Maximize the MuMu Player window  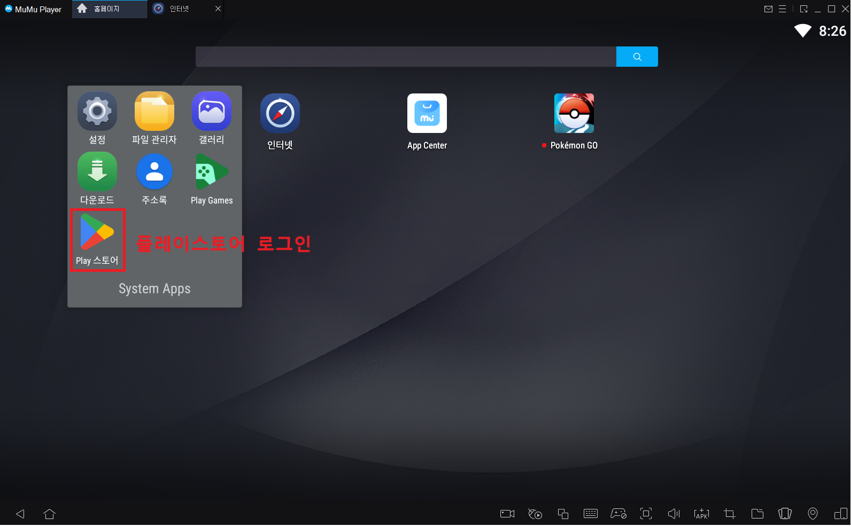[x=832, y=9]
